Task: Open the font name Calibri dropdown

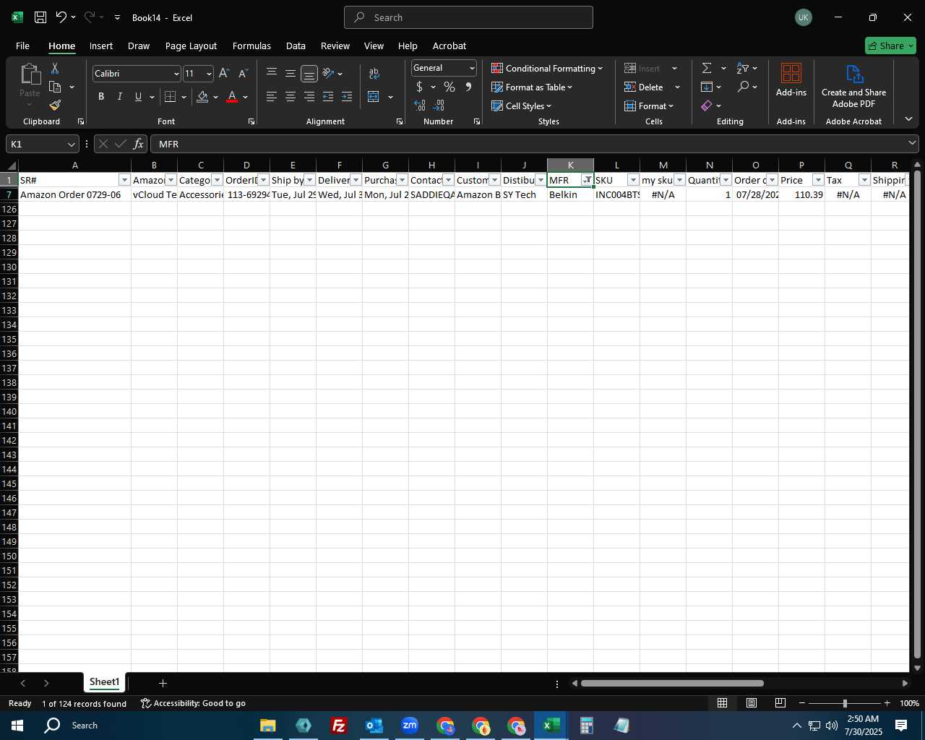Action: pyautogui.click(x=176, y=73)
